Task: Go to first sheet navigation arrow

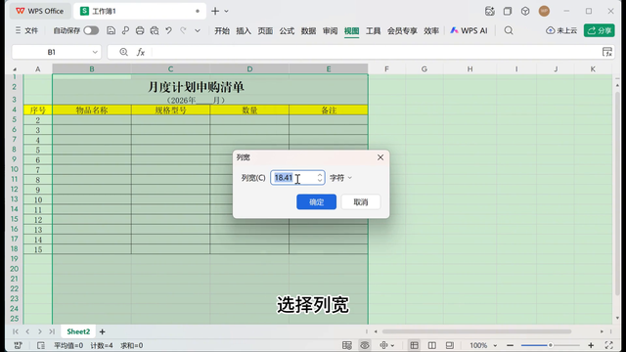Action: [x=16, y=331]
